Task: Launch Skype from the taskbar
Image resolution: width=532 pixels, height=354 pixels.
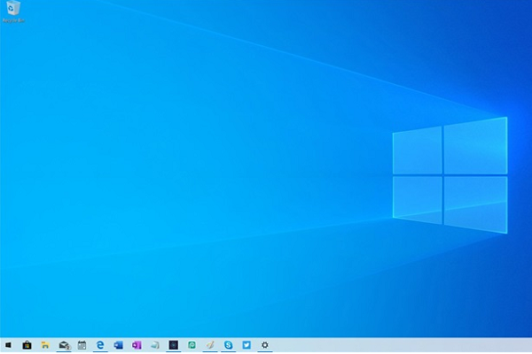Action: (x=229, y=344)
